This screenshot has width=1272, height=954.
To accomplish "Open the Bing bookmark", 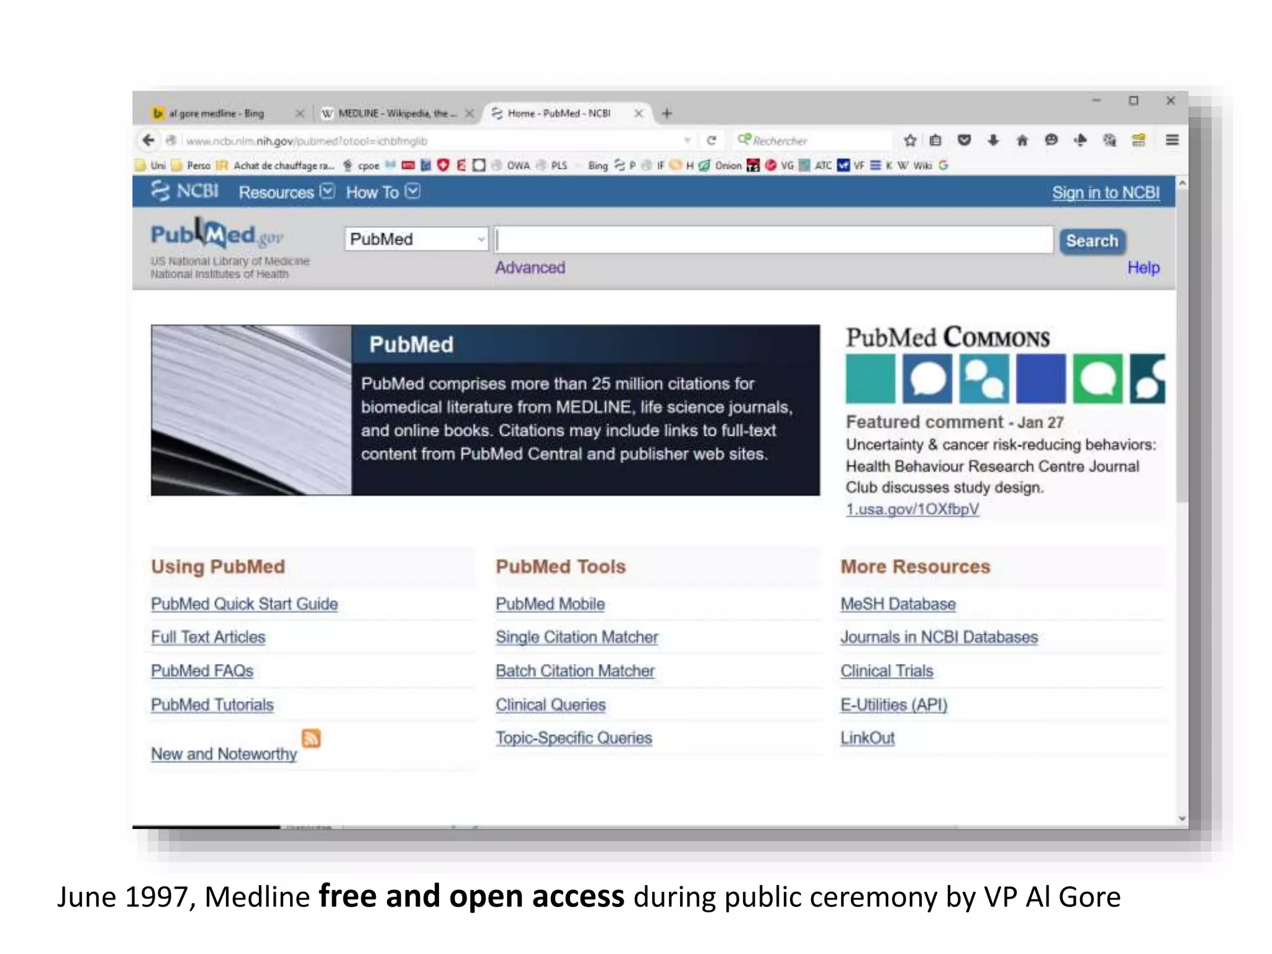I will coord(597,165).
